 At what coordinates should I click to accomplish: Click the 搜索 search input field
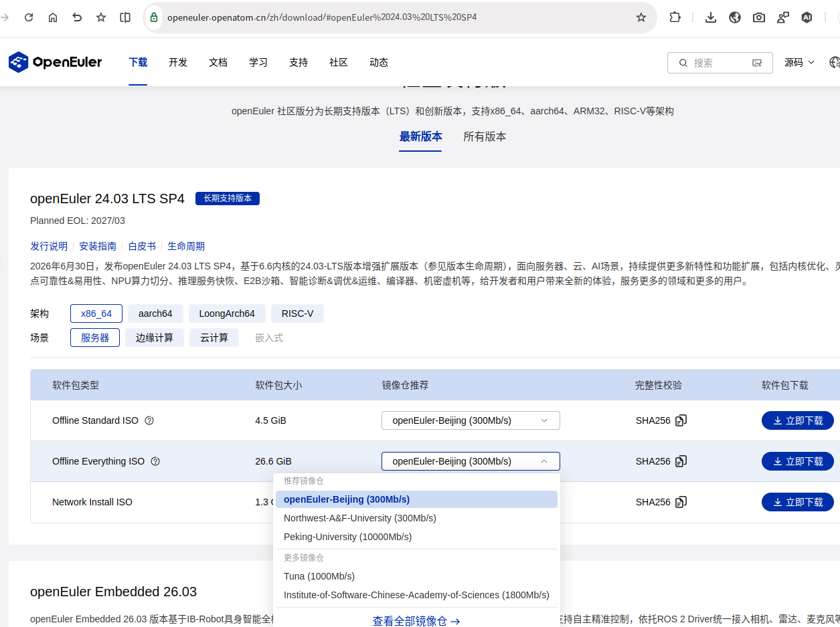[720, 63]
